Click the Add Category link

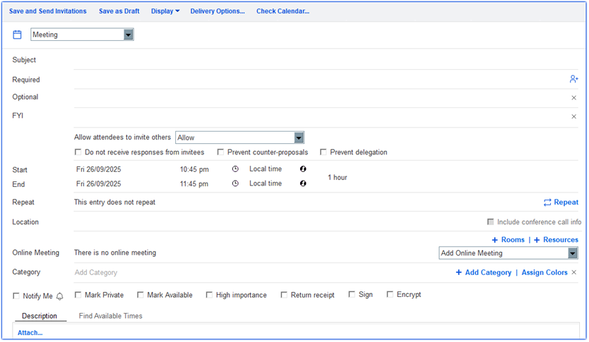(x=484, y=272)
